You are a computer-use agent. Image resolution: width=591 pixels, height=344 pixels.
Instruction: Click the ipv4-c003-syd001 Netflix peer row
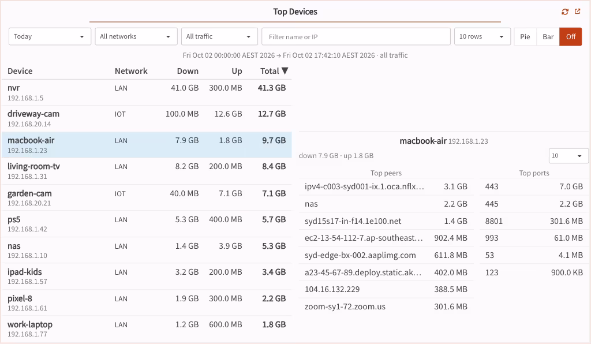[x=386, y=186]
